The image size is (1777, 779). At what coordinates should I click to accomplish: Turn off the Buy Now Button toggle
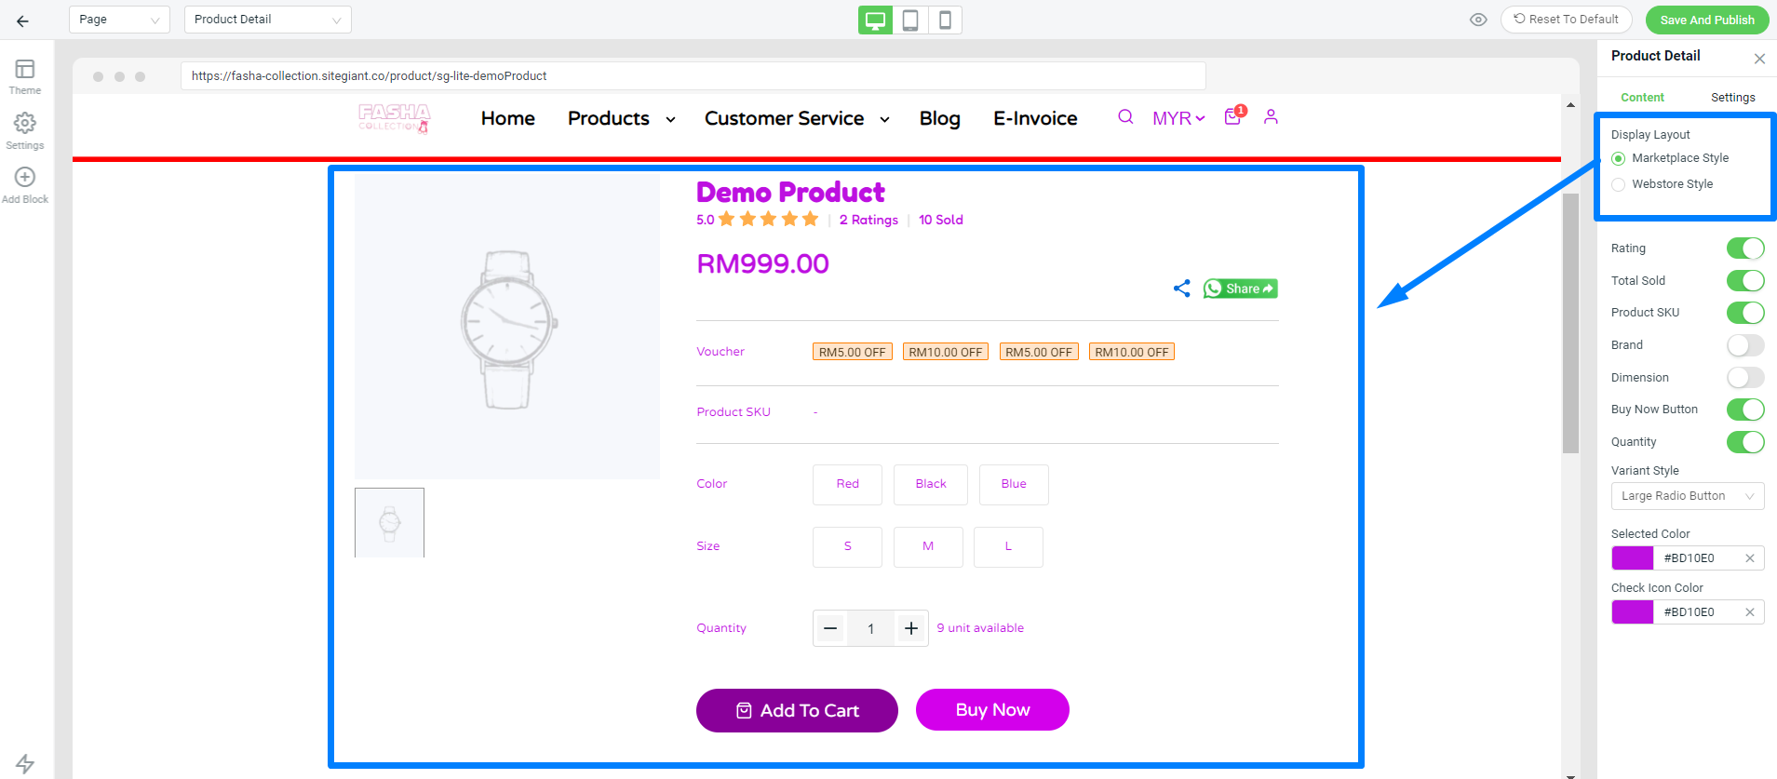[x=1745, y=410]
